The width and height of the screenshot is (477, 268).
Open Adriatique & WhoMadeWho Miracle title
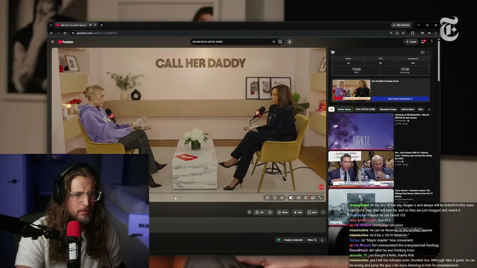412,116
